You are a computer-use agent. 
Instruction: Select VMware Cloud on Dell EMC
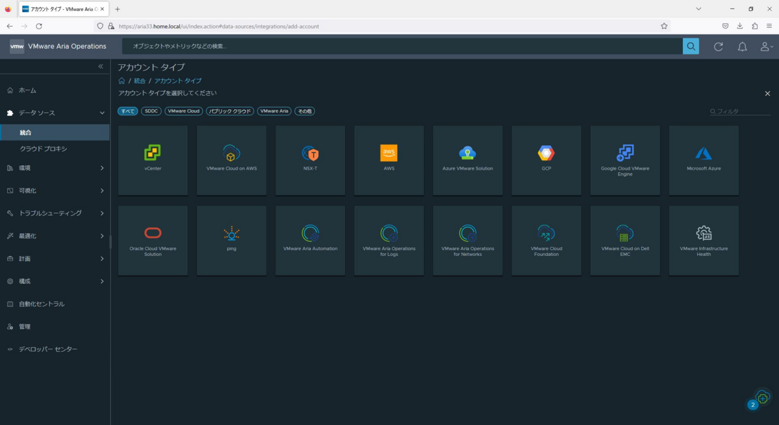tap(625, 240)
